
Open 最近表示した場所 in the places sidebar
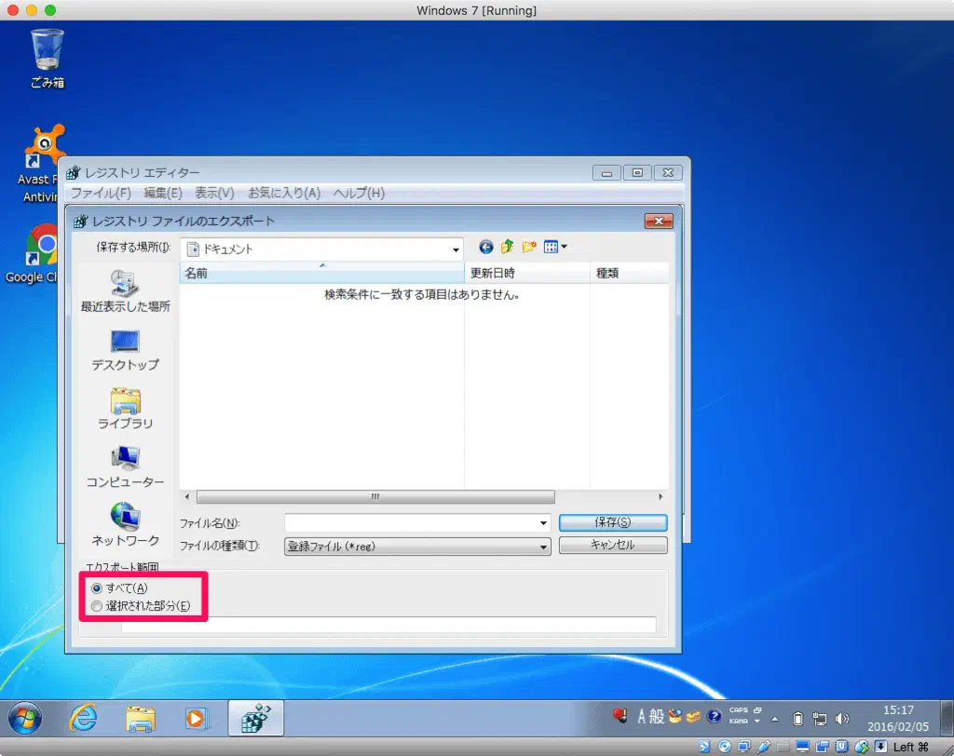coord(126,290)
